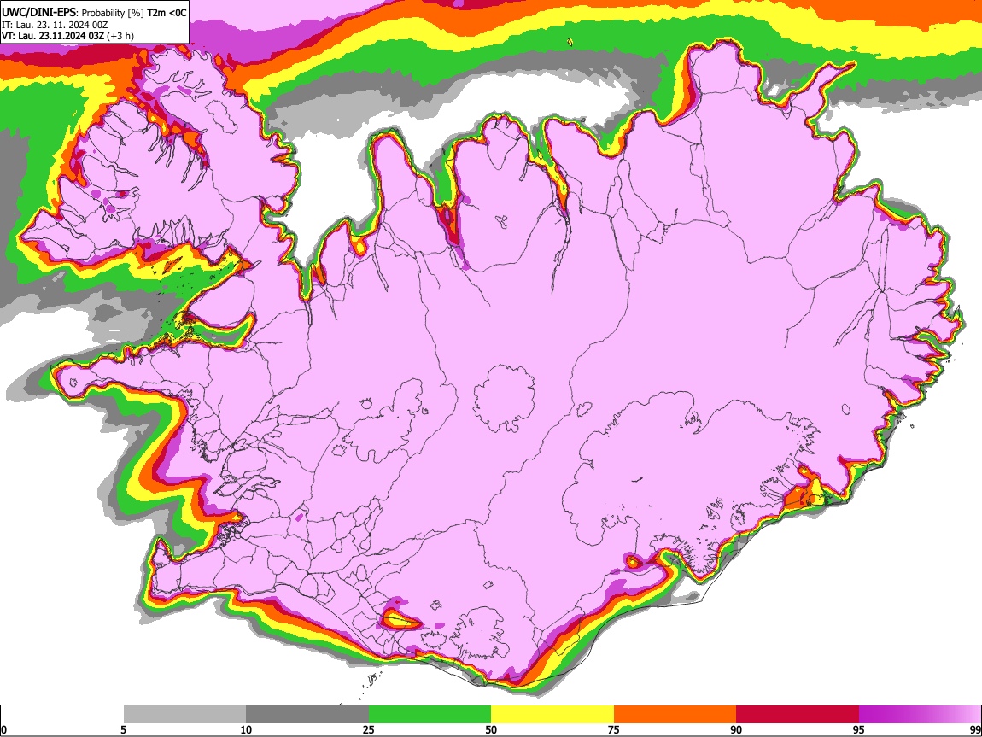Click the 'UWC/DINI-EPS' title text
The image size is (982, 737).
tap(38, 13)
